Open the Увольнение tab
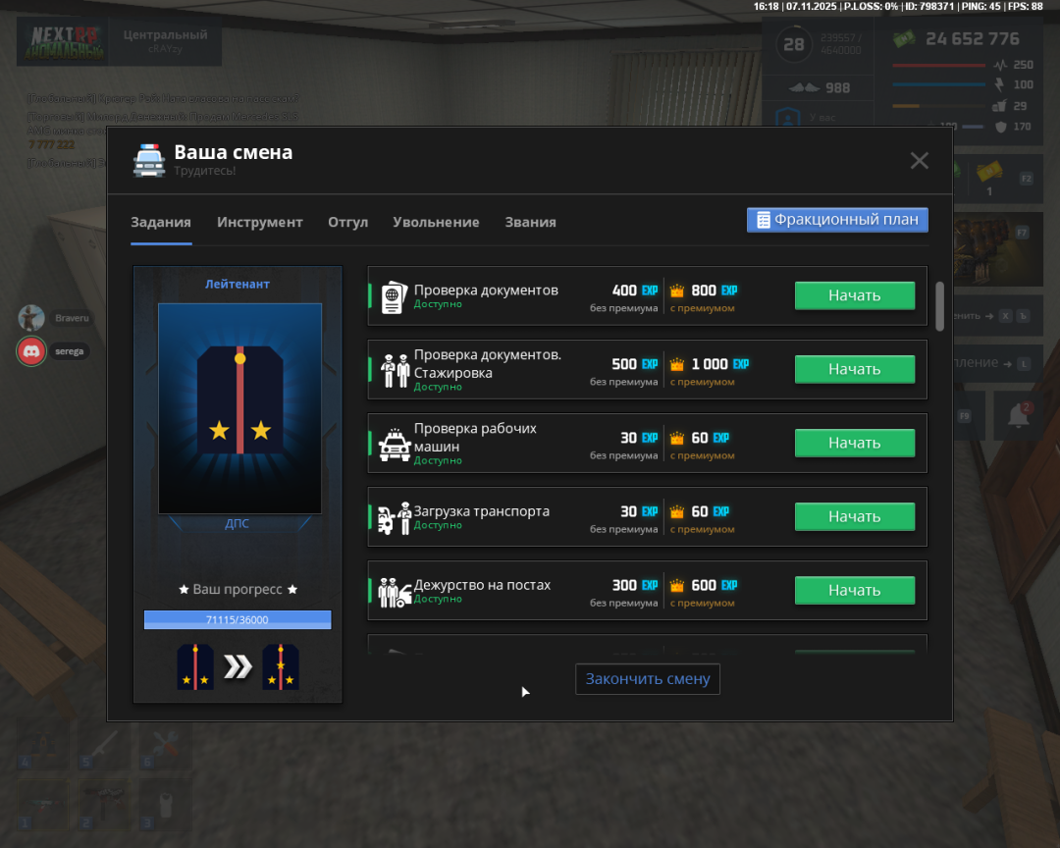Viewport: 1060px width, 848px height. tap(436, 222)
